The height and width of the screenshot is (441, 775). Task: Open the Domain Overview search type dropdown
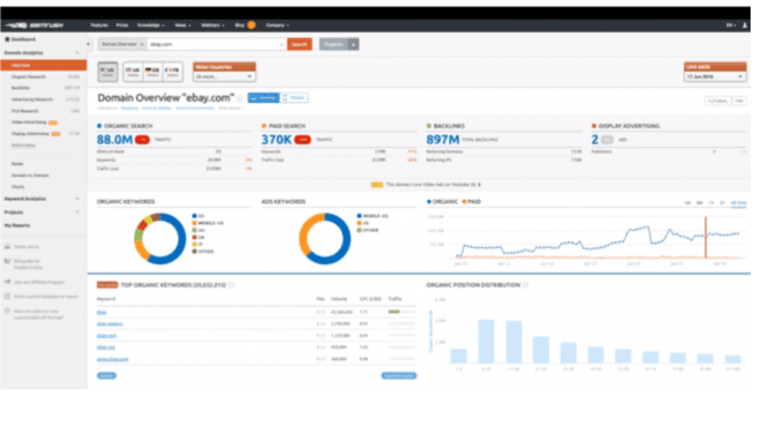[x=122, y=44]
